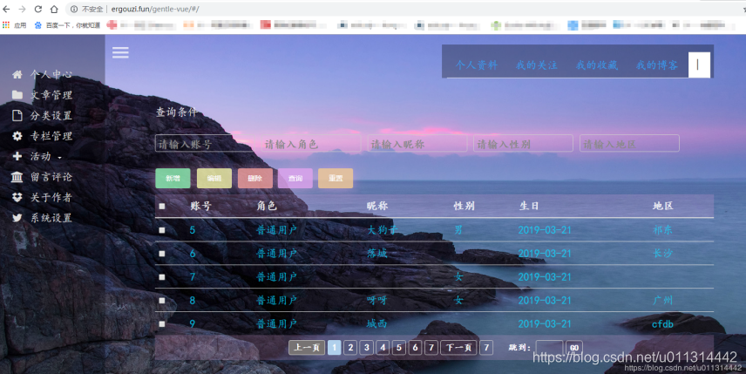Click the file icon beside 分类设置

(x=17, y=115)
